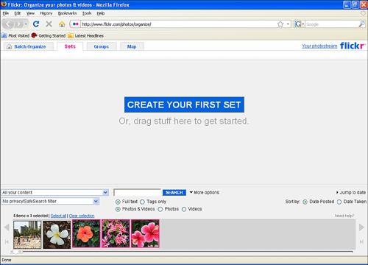The height and width of the screenshot is (265, 368).
Task: Switch to the Groups tab
Action: click(x=102, y=46)
